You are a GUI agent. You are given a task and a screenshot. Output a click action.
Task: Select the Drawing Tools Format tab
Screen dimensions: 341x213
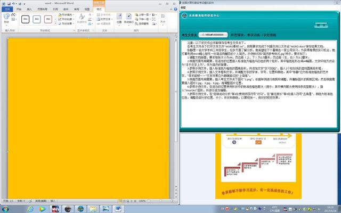coord(99,9)
